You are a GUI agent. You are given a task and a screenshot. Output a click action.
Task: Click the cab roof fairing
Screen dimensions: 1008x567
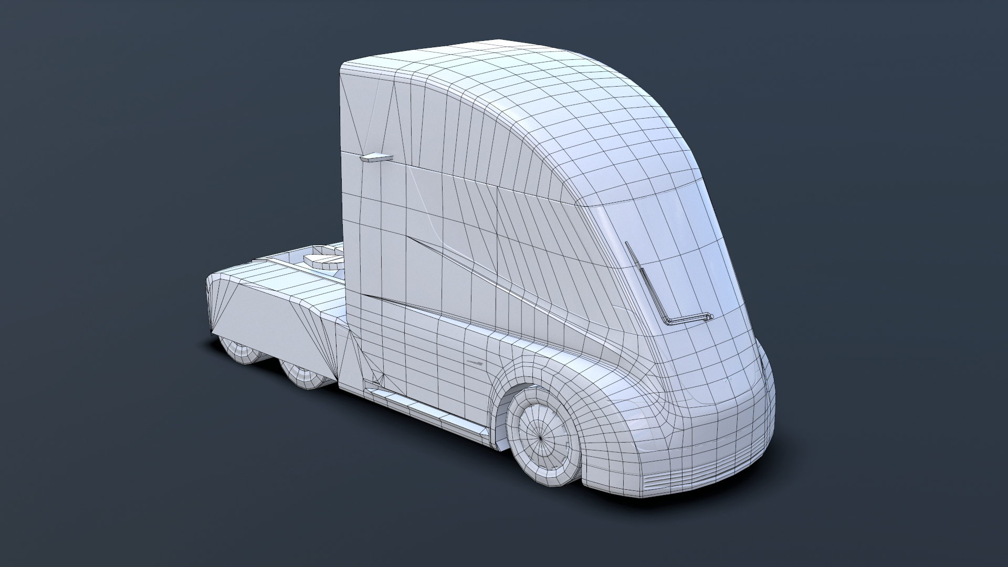coord(499,79)
